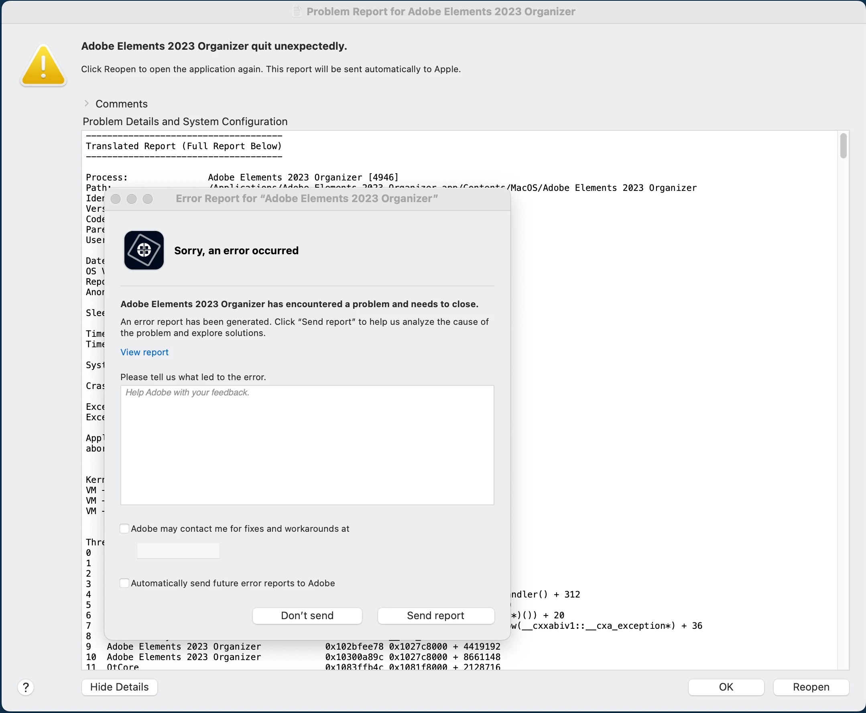Click the zoom button of Error Report dialog

point(148,199)
